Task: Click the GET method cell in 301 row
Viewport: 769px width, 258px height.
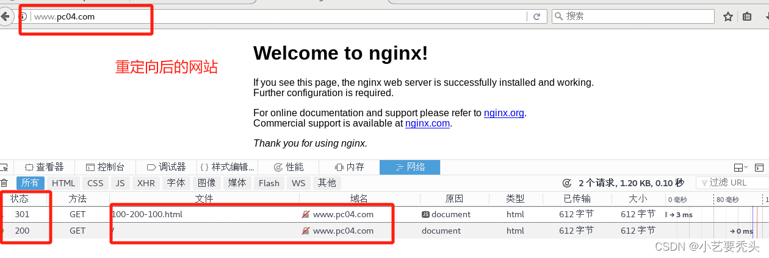Action: pyautogui.click(x=78, y=214)
